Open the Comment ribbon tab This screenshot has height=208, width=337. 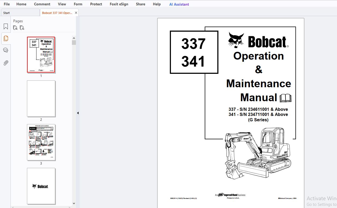[42, 4]
